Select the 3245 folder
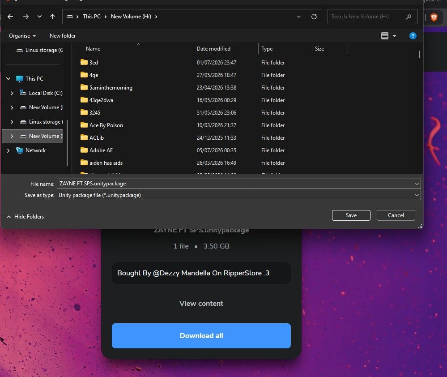This screenshot has width=447, height=377. coord(90,113)
